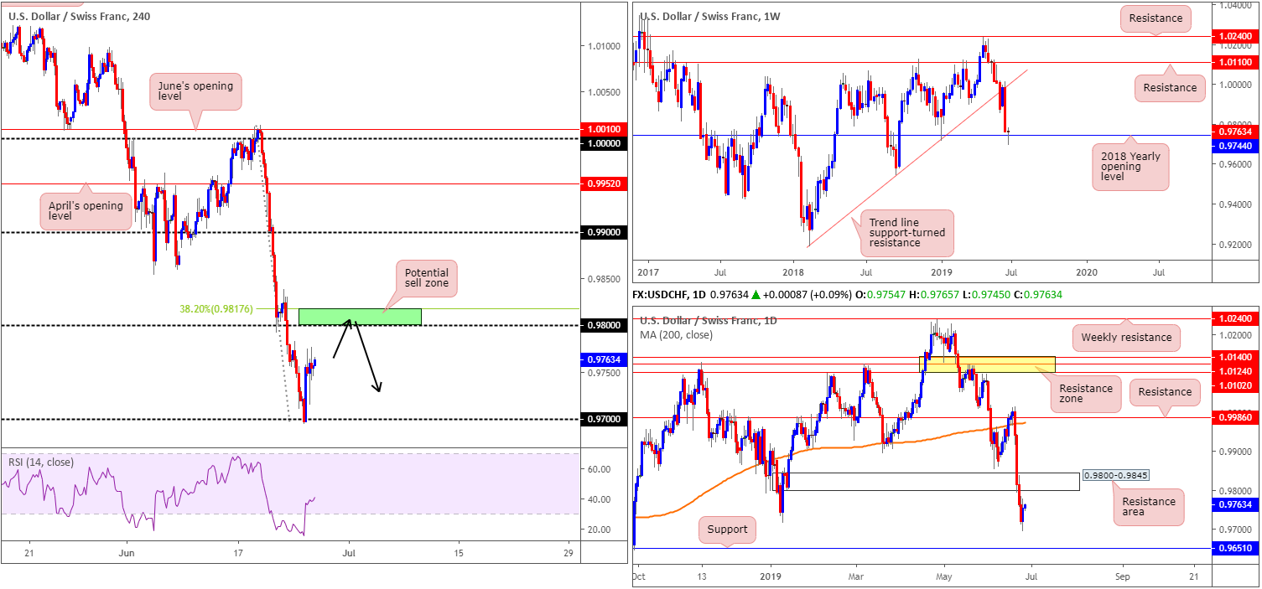Click the daily 'Resistance' callout near 0.99860
The width and height of the screenshot is (1262, 589).
(x=1165, y=391)
